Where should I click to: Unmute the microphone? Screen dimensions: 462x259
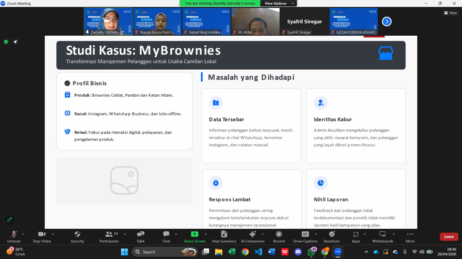point(14,237)
